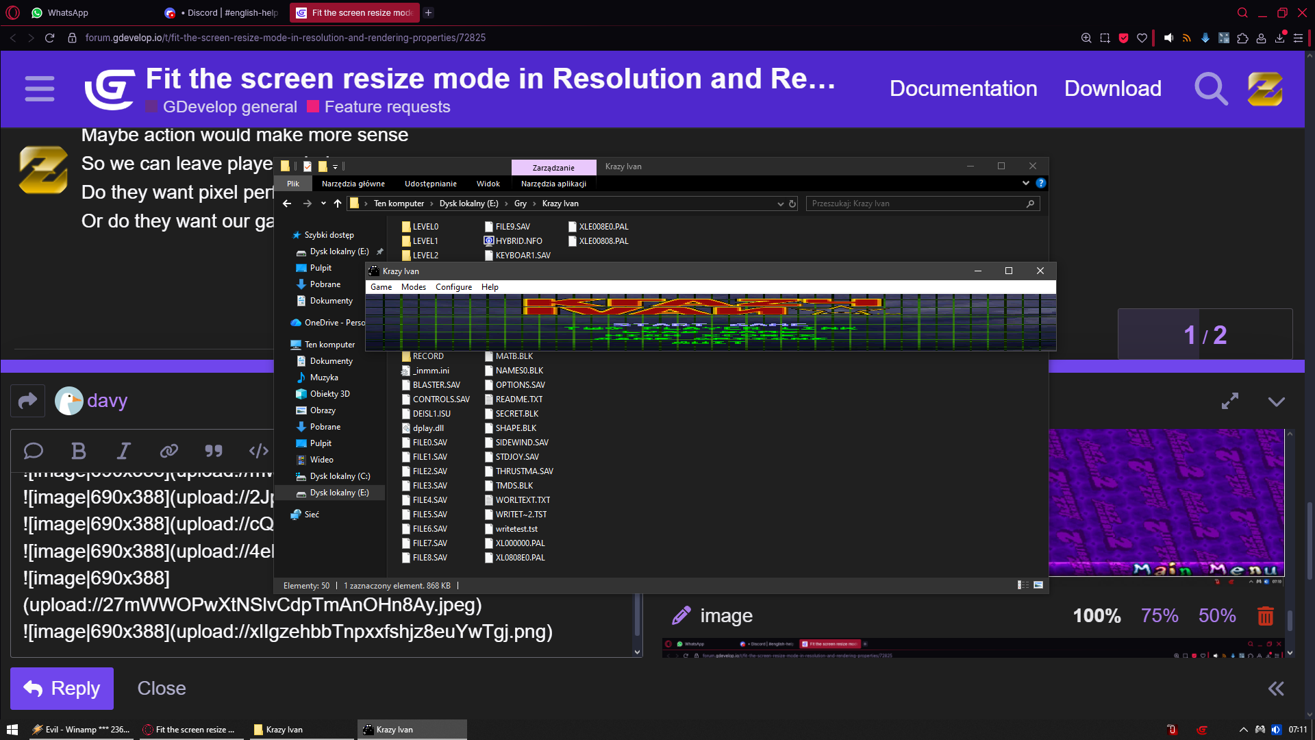The width and height of the screenshot is (1315, 740).
Task: Expand the Explorer address bar history dropdown
Action: (x=780, y=203)
